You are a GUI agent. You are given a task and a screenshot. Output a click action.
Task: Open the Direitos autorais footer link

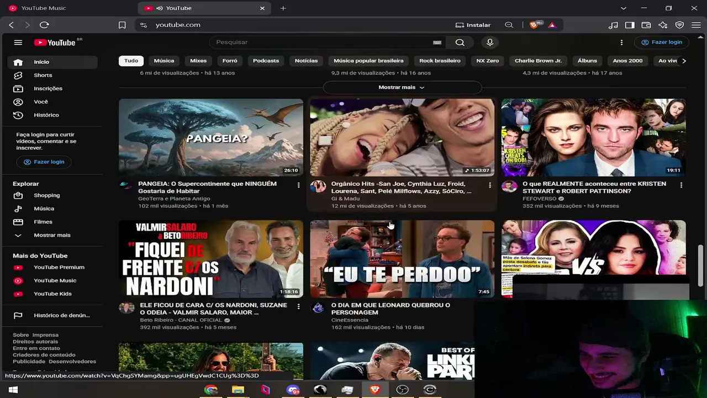[35, 342]
